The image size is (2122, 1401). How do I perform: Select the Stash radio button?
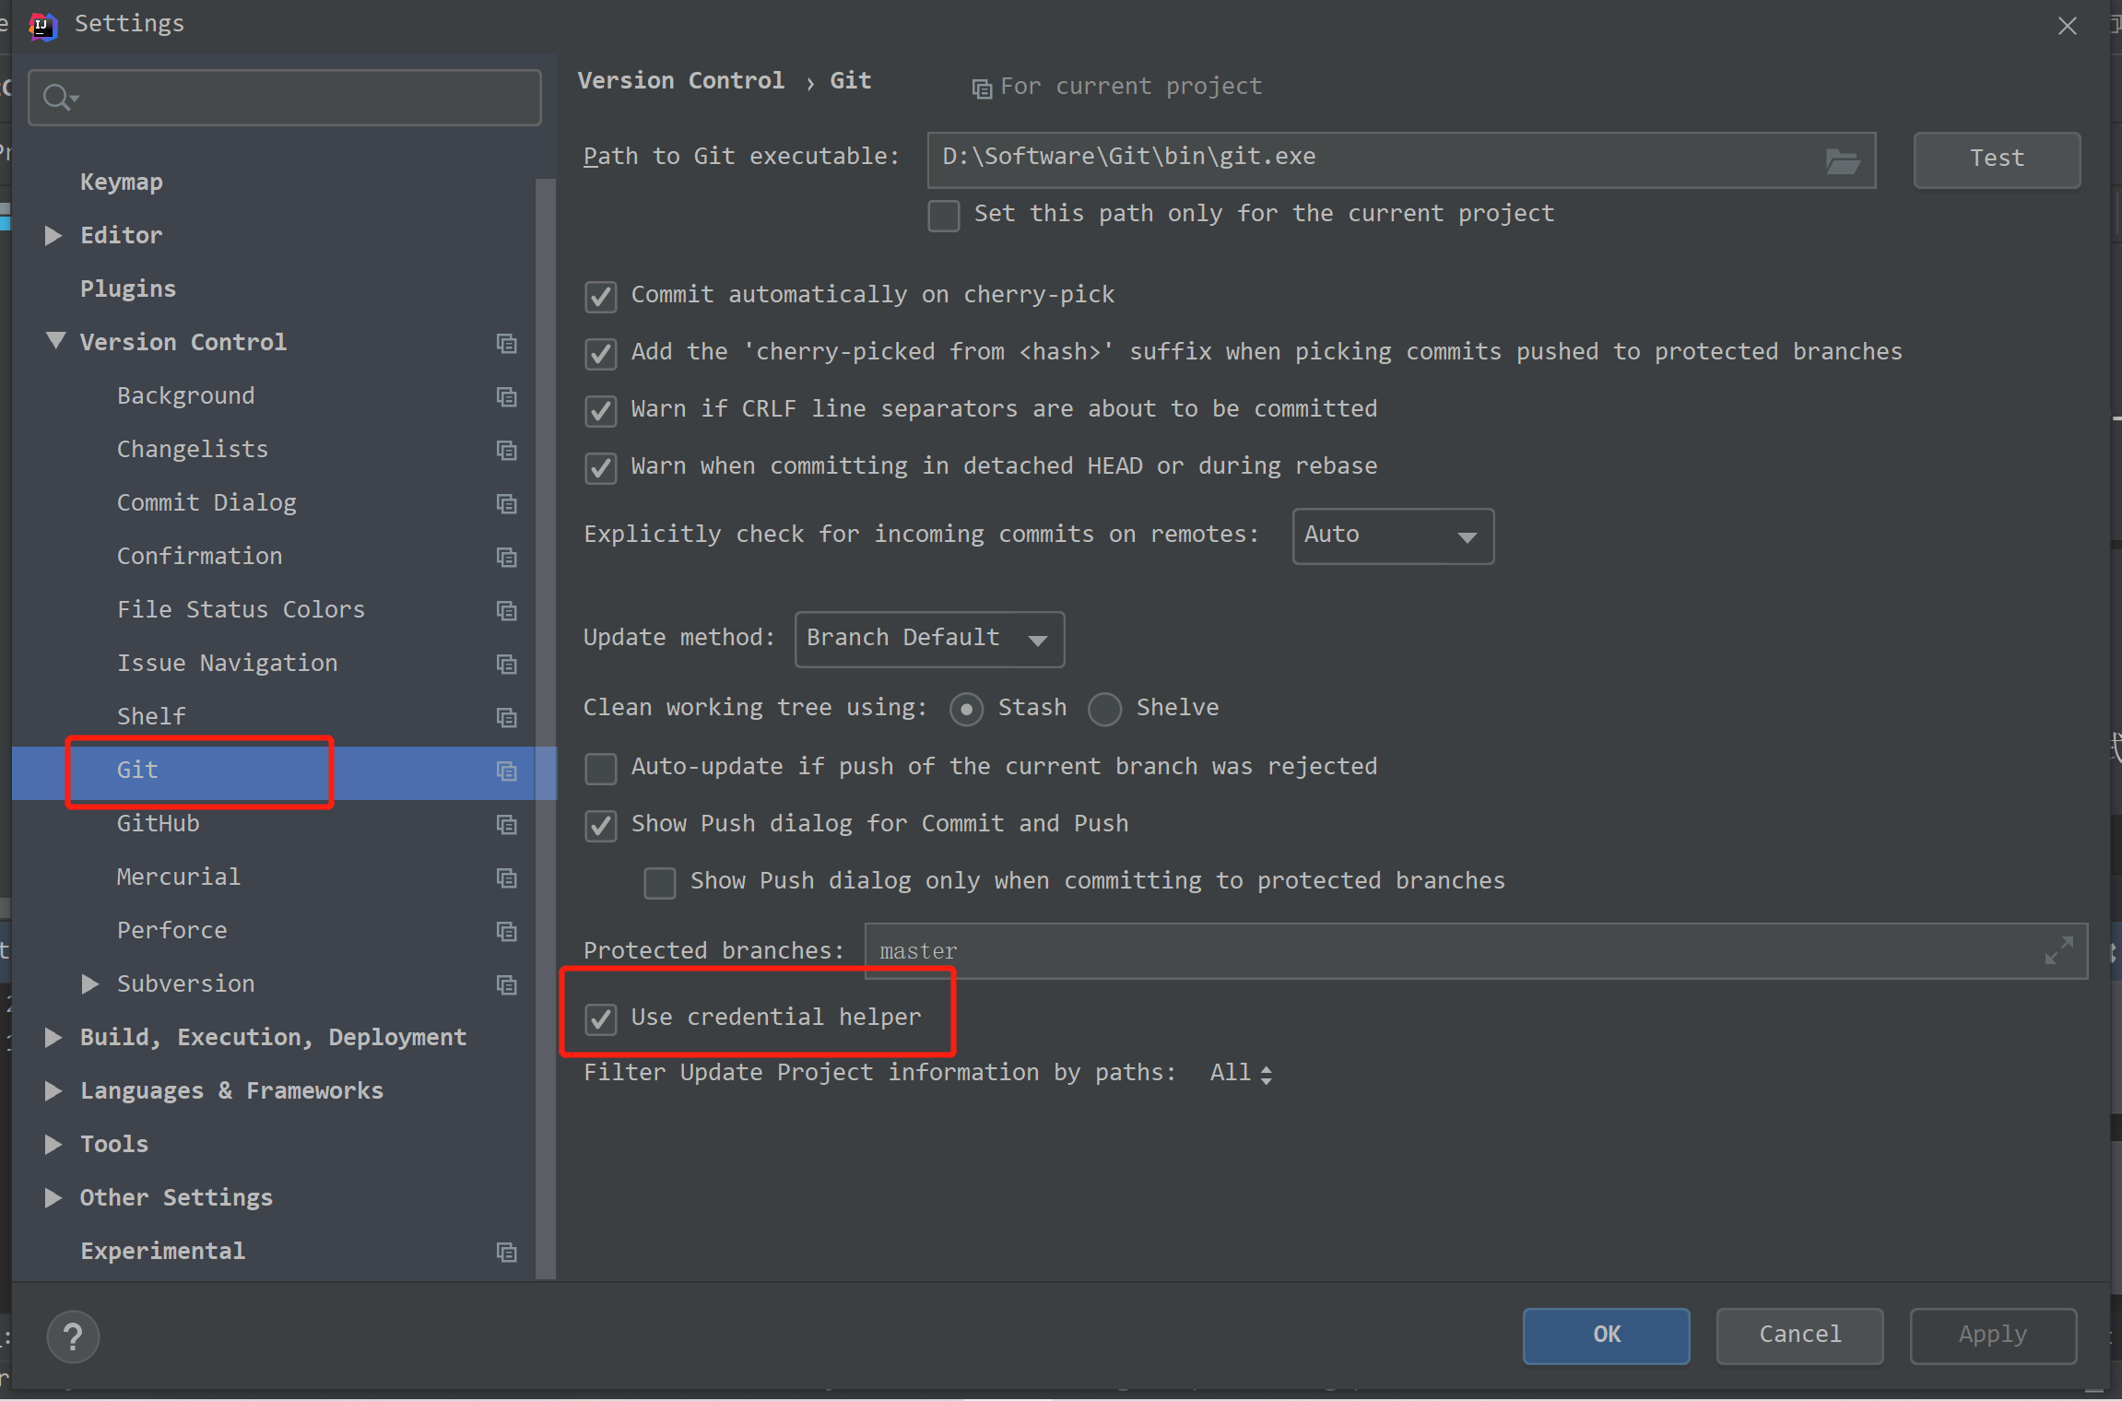966,709
